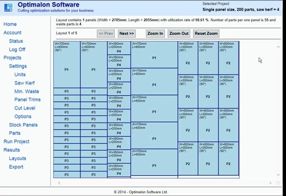Open project Settings
The width and height of the screenshot is (286, 196).
coord(18,66)
